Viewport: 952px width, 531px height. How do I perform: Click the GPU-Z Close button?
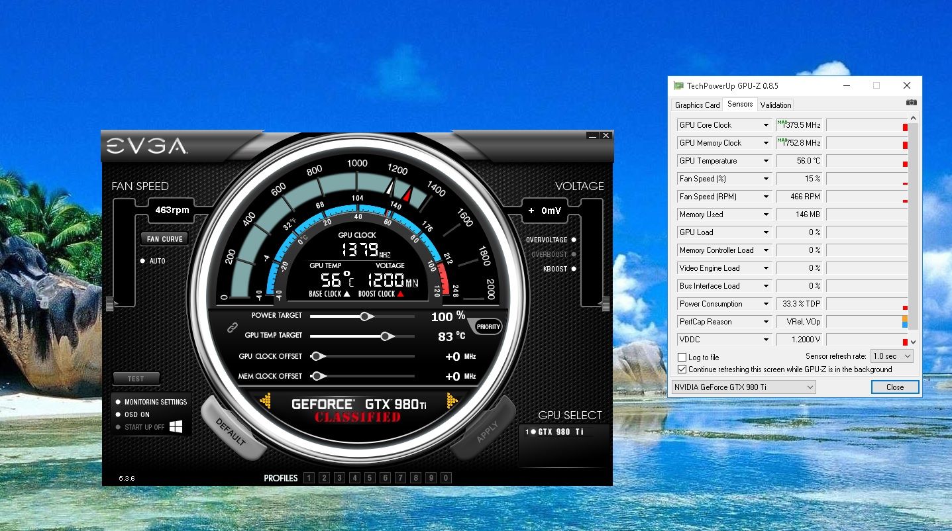pyautogui.click(x=895, y=387)
